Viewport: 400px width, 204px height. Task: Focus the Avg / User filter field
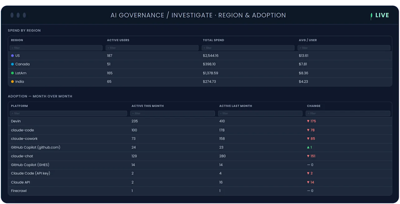(344, 48)
